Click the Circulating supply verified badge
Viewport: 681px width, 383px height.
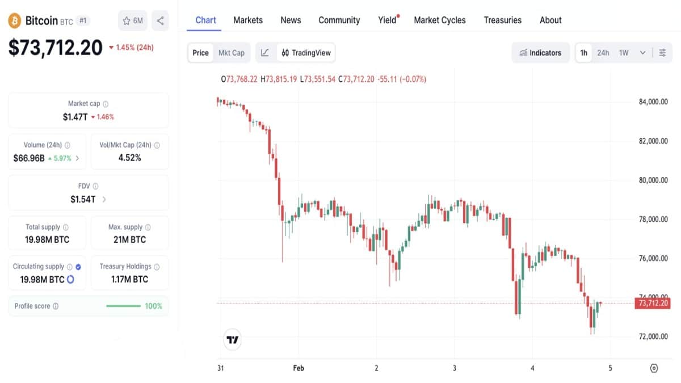pyautogui.click(x=78, y=266)
